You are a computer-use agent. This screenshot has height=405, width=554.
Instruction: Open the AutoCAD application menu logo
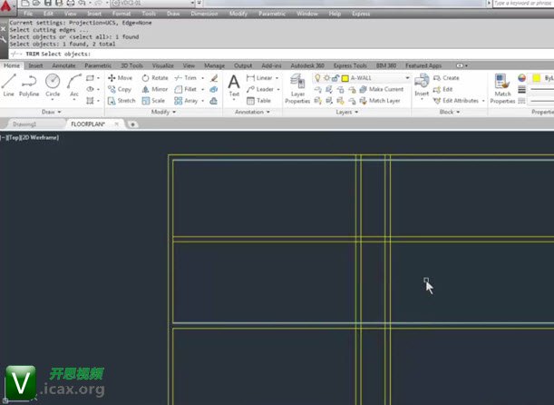point(6,6)
